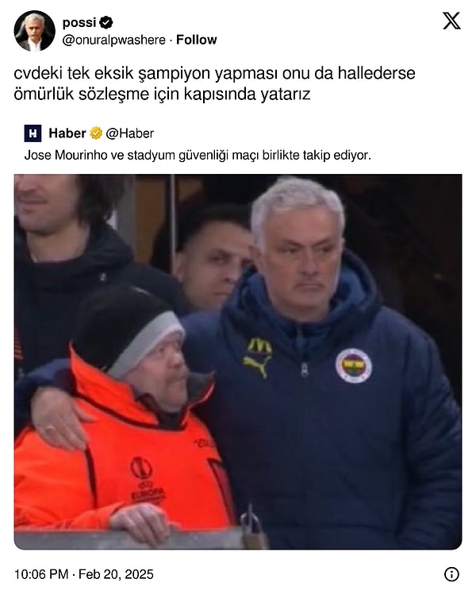Viewport: 476px width, 598px height.
Task: Open the Haber square logo avatar
Action: [33, 133]
